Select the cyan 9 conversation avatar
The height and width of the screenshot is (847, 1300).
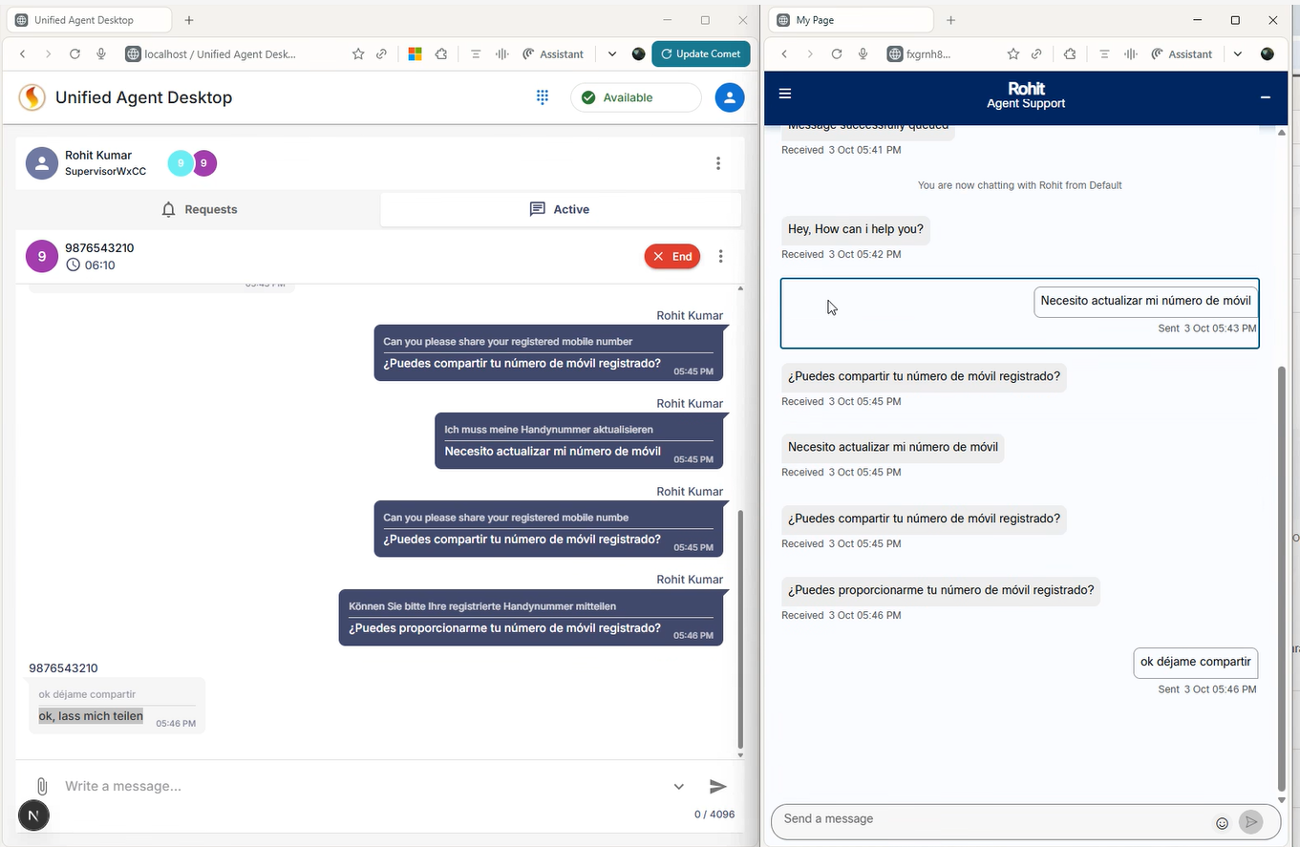tap(180, 163)
